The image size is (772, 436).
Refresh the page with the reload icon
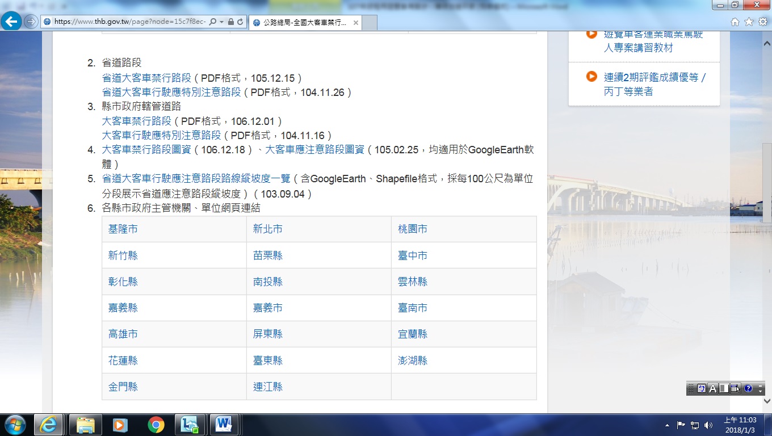240,22
